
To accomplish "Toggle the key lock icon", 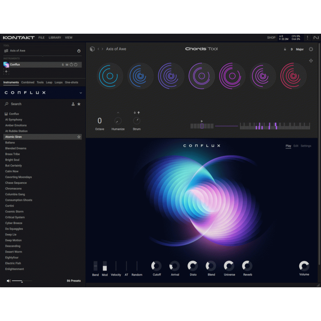I will tap(285, 49).
